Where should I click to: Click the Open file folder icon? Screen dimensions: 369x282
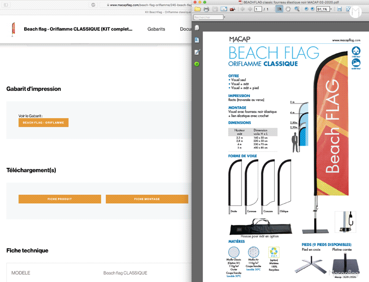point(198,9)
